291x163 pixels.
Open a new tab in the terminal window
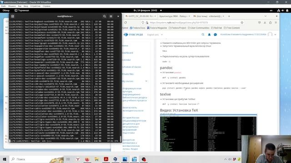(13, 16)
